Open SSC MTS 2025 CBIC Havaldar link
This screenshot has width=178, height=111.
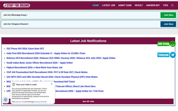(x=52, y=77)
